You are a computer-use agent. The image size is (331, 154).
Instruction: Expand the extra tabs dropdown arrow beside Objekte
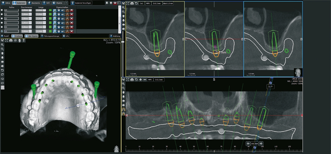[x=66, y=3]
